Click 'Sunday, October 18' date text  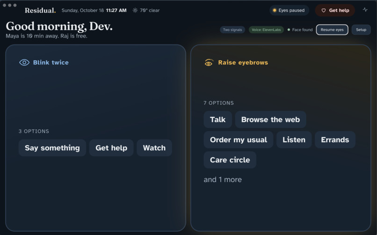tap(82, 10)
